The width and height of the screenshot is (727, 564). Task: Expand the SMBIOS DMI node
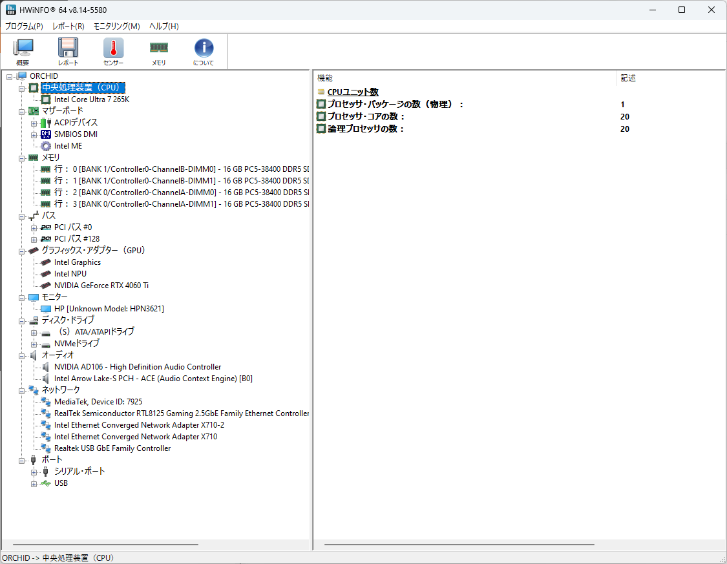click(x=34, y=135)
